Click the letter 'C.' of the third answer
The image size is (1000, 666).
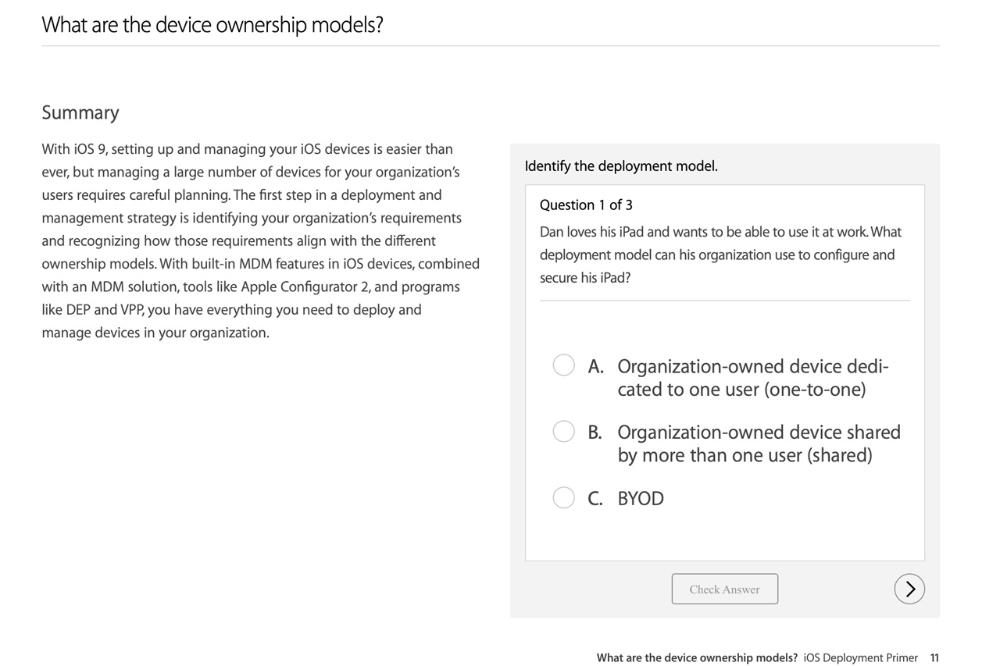(x=595, y=499)
